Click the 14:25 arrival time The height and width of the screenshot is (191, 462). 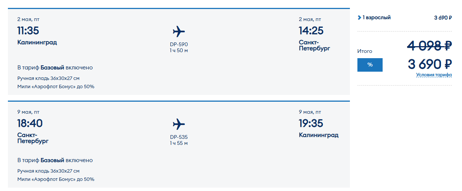click(x=311, y=30)
